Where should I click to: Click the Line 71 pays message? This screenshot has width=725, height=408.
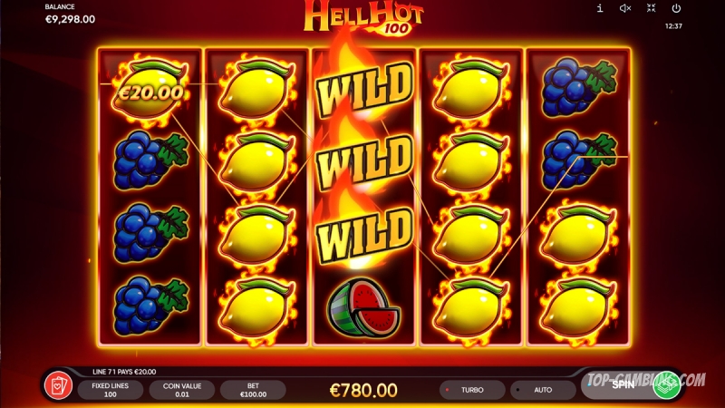tap(124, 372)
